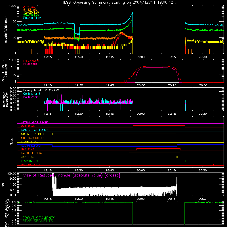Click the 'SAS' axis label

(x=3, y=184)
